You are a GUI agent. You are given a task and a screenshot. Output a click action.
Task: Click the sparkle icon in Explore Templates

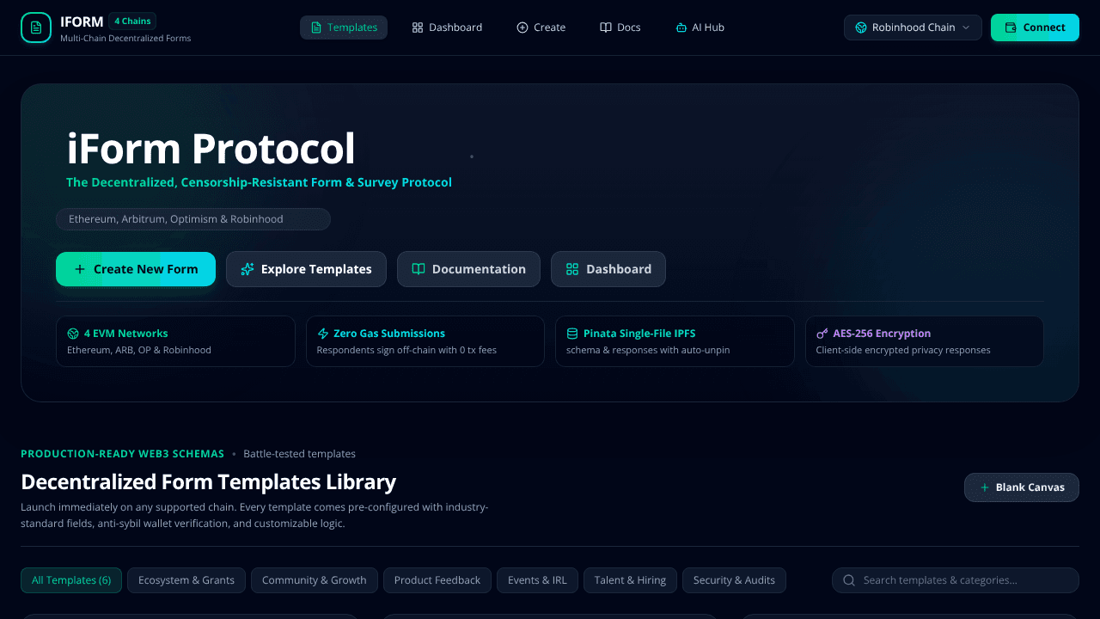(x=247, y=269)
